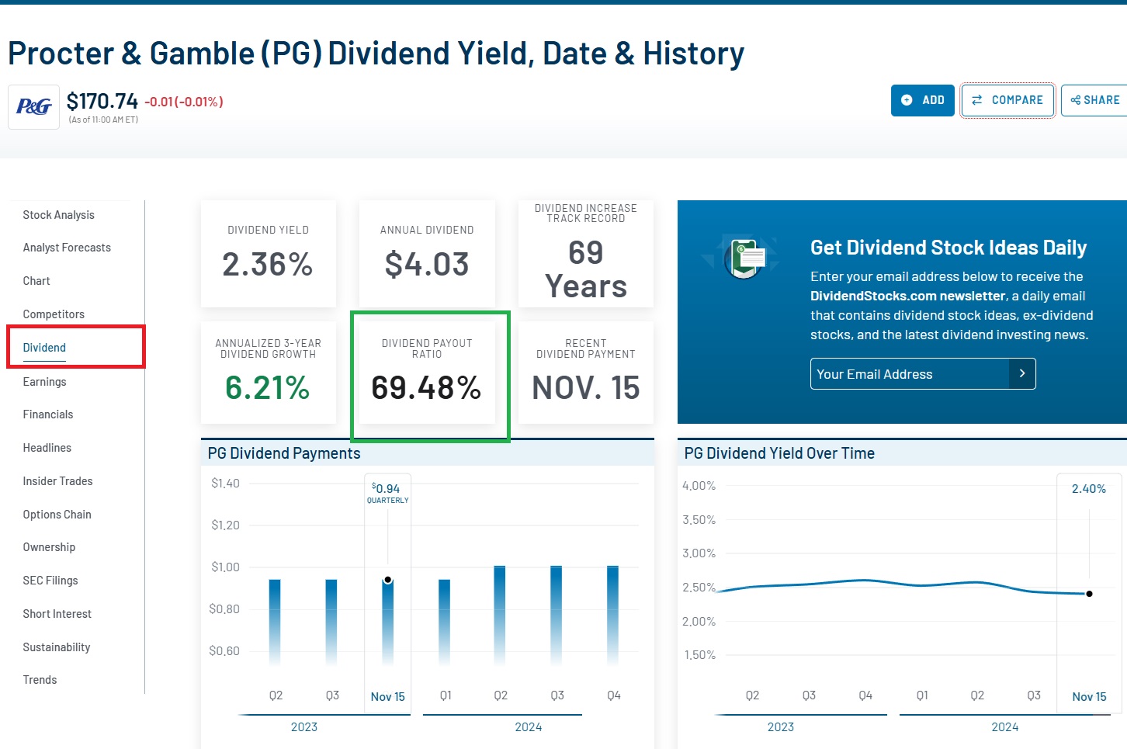This screenshot has width=1127, height=749.
Task: Click the P&G company logo
Action: (x=33, y=107)
